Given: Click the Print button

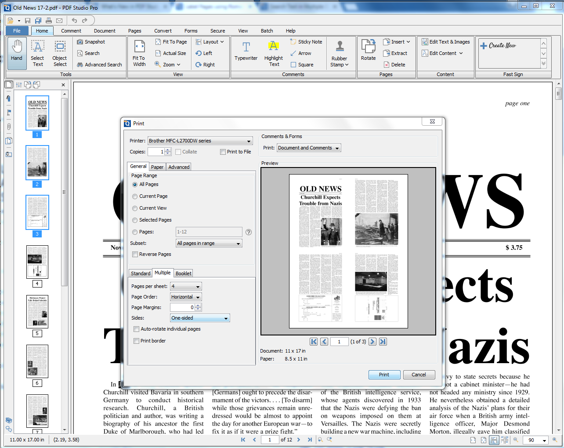Looking at the screenshot, I should (x=384, y=375).
